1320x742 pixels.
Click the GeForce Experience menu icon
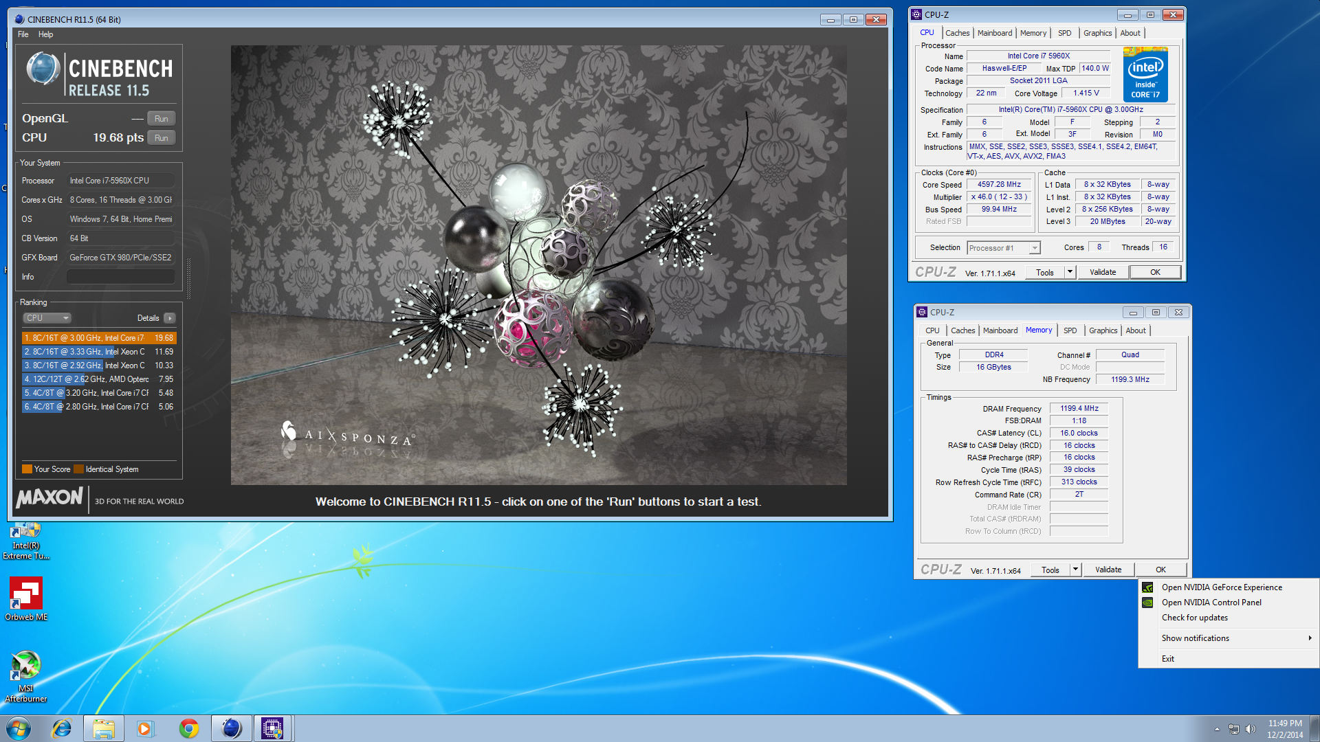click(x=1147, y=587)
